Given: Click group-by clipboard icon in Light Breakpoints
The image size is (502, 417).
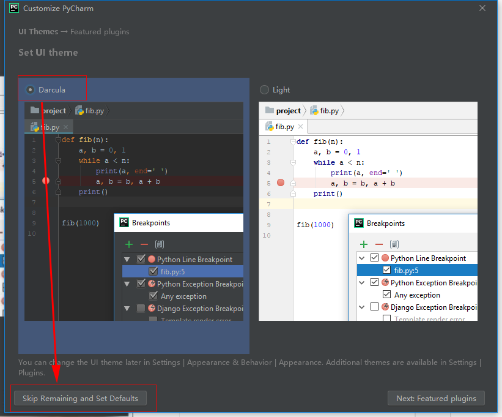Looking at the screenshot, I should click(394, 244).
